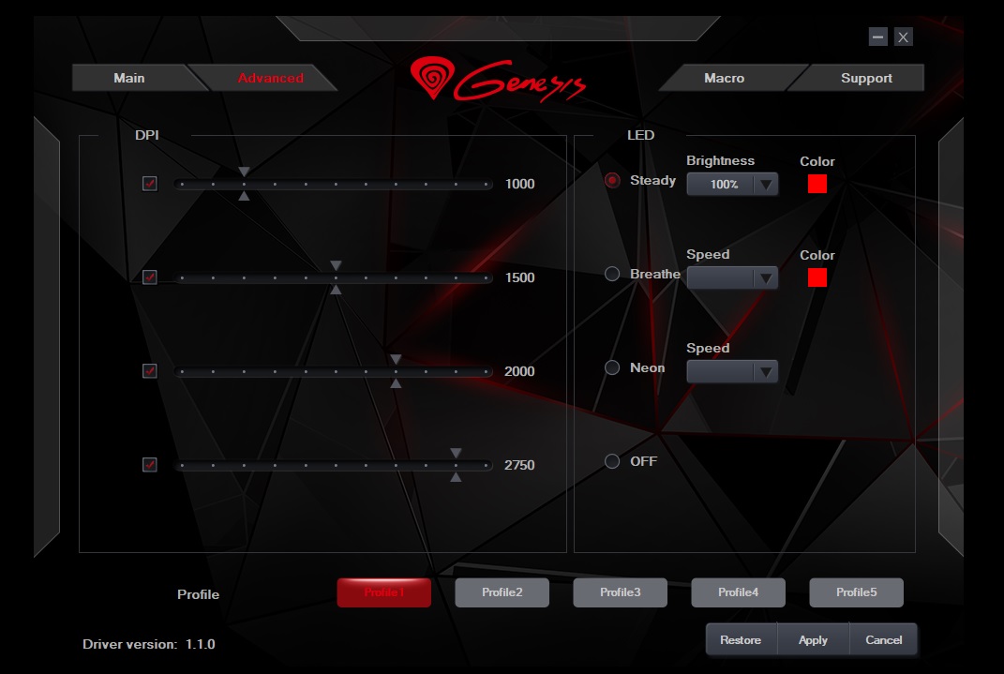Open the Brightness 100% dropdown
Image resolution: width=1004 pixels, height=674 pixels.
click(x=732, y=185)
